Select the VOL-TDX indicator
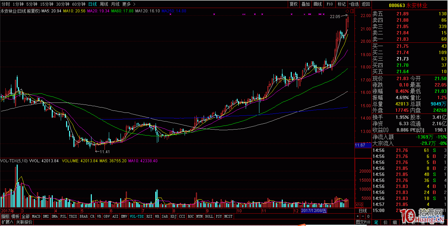The image size is (448, 226). 137,216
